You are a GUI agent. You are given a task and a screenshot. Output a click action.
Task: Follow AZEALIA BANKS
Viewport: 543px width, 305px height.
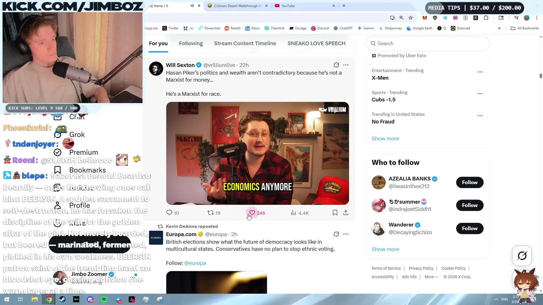(x=470, y=182)
